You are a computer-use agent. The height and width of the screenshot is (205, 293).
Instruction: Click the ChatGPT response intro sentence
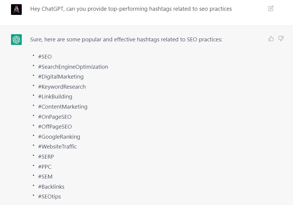(126, 39)
